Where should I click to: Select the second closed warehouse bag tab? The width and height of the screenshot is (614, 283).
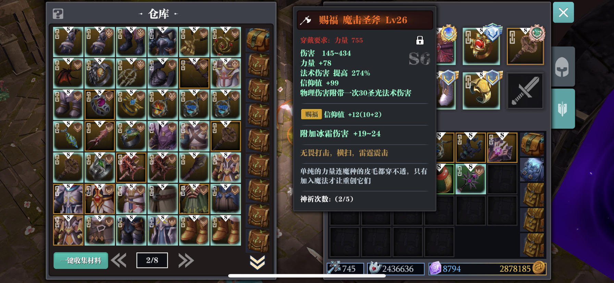(x=258, y=90)
